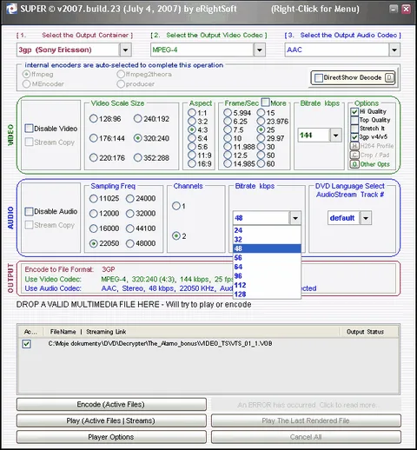This screenshot has height=450, width=417.
Task: Choose 112 kbps from audio bitrate list
Action: click(x=267, y=285)
